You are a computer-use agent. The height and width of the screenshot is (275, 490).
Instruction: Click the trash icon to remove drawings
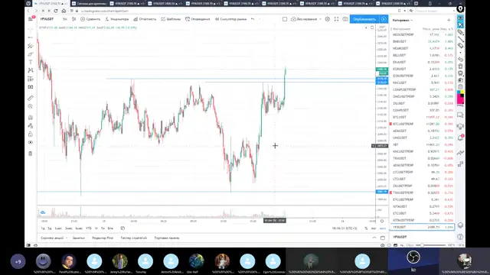click(x=31, y=154)
